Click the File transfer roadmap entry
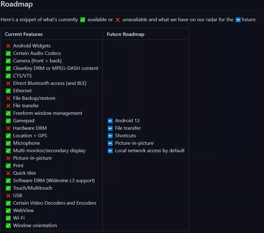This screenshot has height=233, width=264. tap(128, 128)
